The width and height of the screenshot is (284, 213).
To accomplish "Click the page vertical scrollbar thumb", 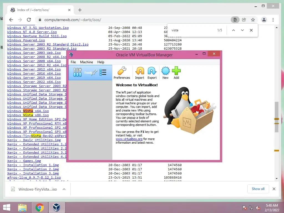I will 277,117.
